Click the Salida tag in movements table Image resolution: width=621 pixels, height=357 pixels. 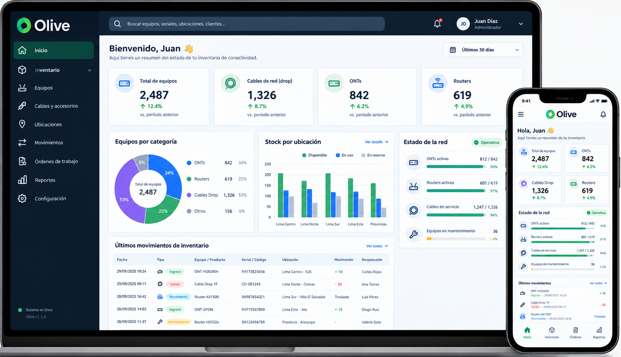click(x=175, y=284)
